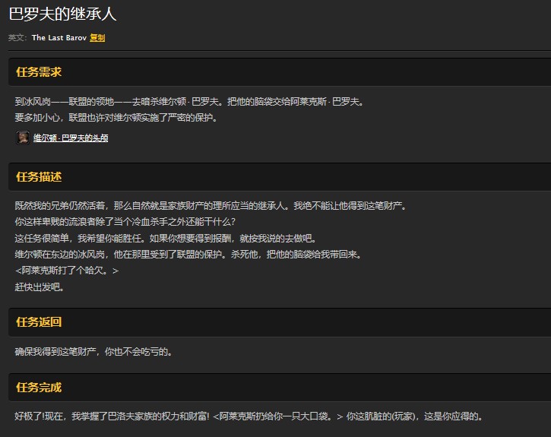This screenshot has width=551, height=437.
Task: Click the completion text starting with 好极了
Action: coord(248,416)
